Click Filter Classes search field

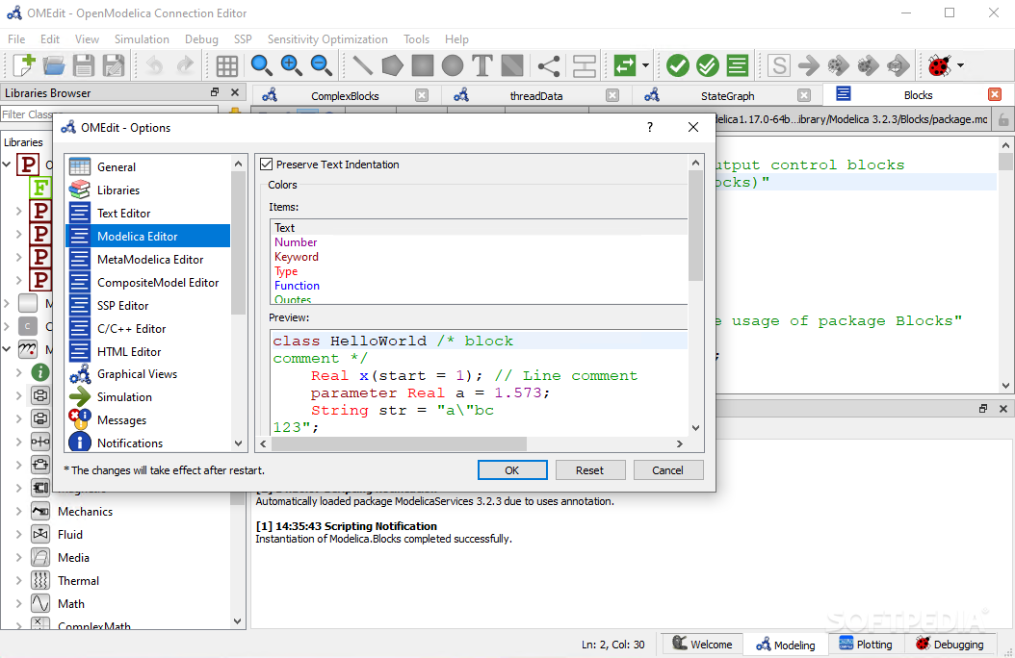110,114
